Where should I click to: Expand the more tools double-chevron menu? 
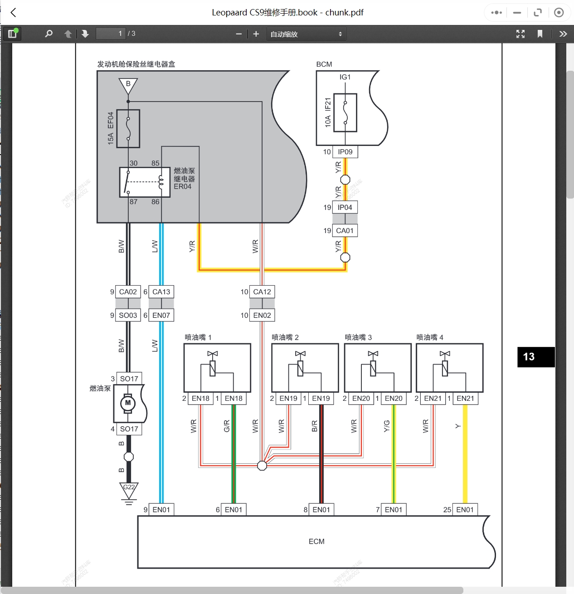click(x=563, y=34)
